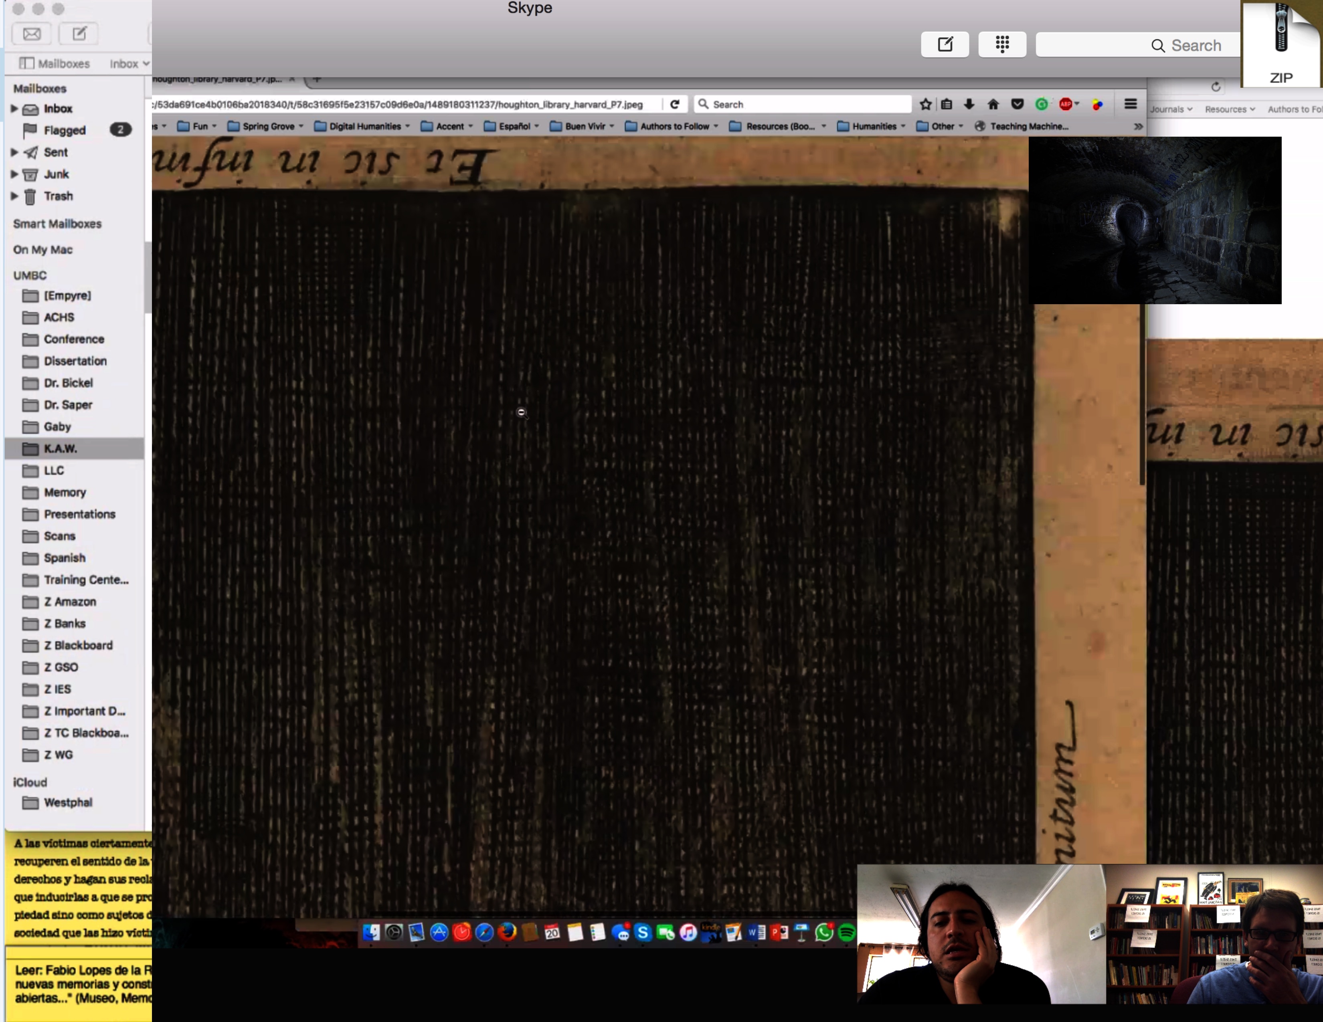This screenshot has width=1323, height=1022.
Task: Click the Pocket save icon
Action: (x=1017, y=104)
